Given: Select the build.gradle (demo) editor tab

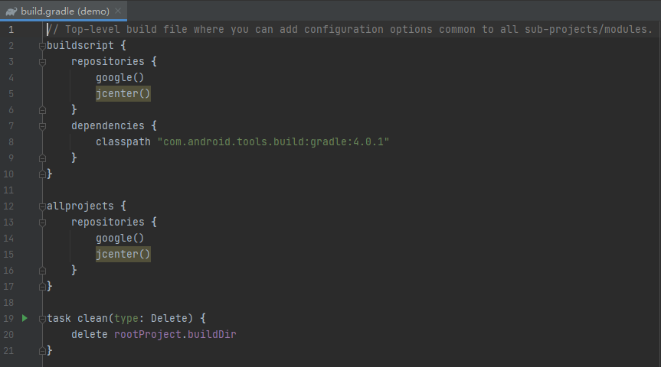Looking at the screenshot, I should tap(64, 11).
